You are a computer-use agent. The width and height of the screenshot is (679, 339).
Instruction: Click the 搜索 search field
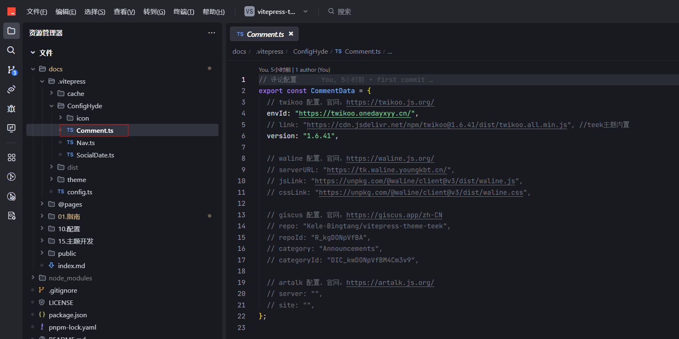pyautogui.click(x=344, y=11)
